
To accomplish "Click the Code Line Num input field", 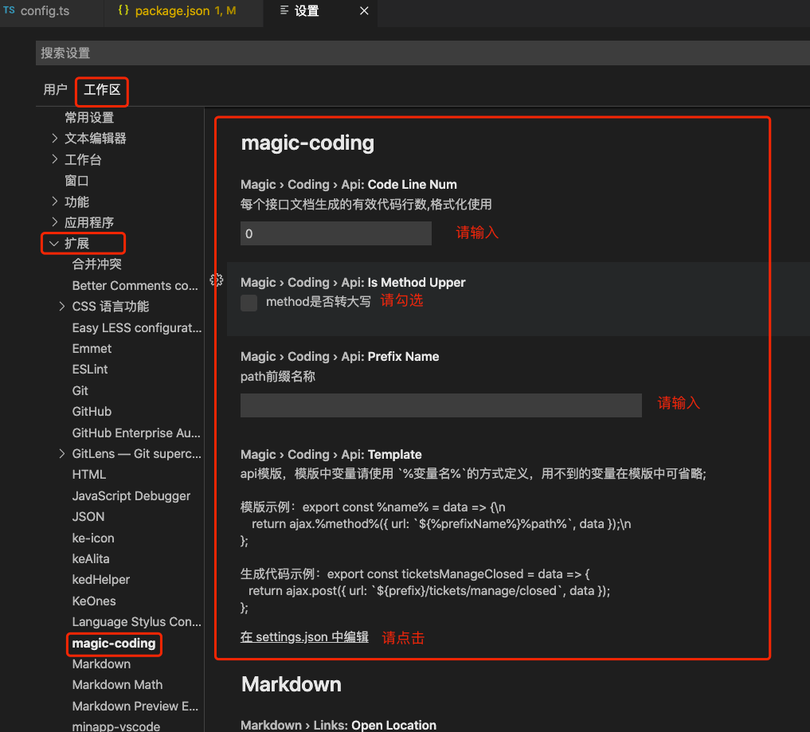I will [335, 233].
